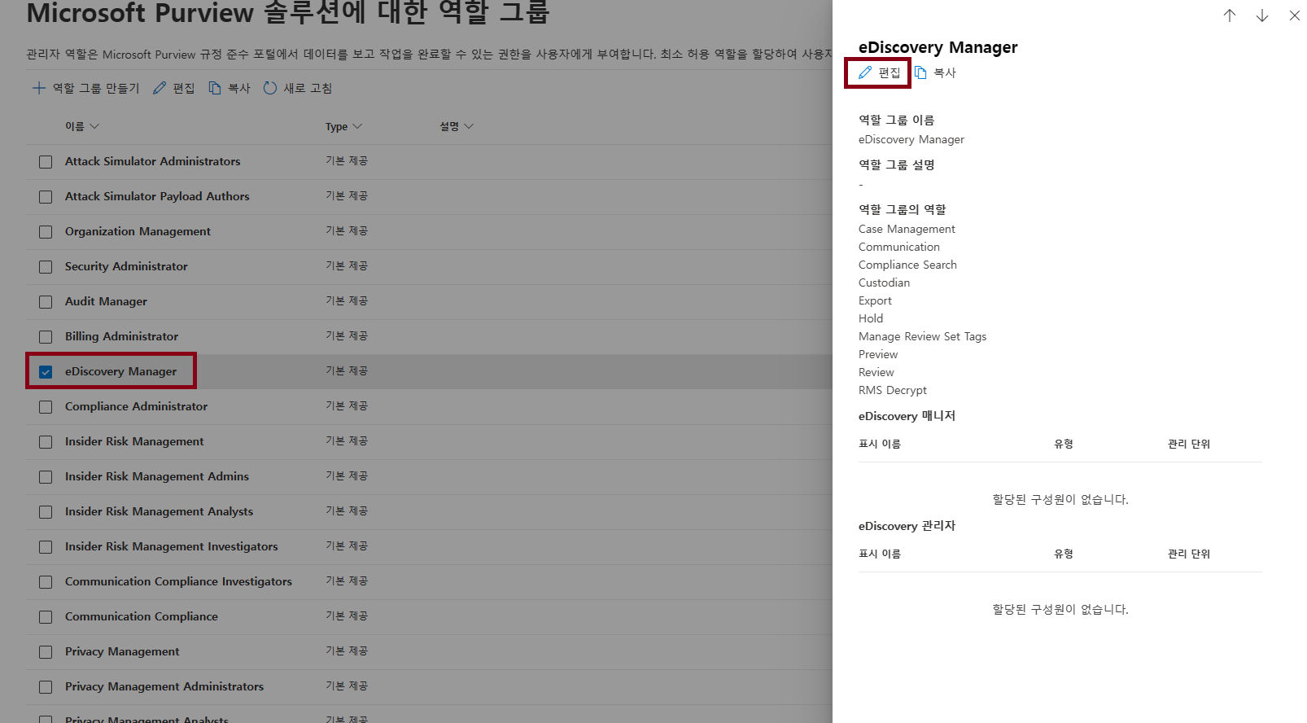This screenshot has height=723, width=1307.
Task: Click RMS Decrypt role in panel
Action: tap(893, 390)
